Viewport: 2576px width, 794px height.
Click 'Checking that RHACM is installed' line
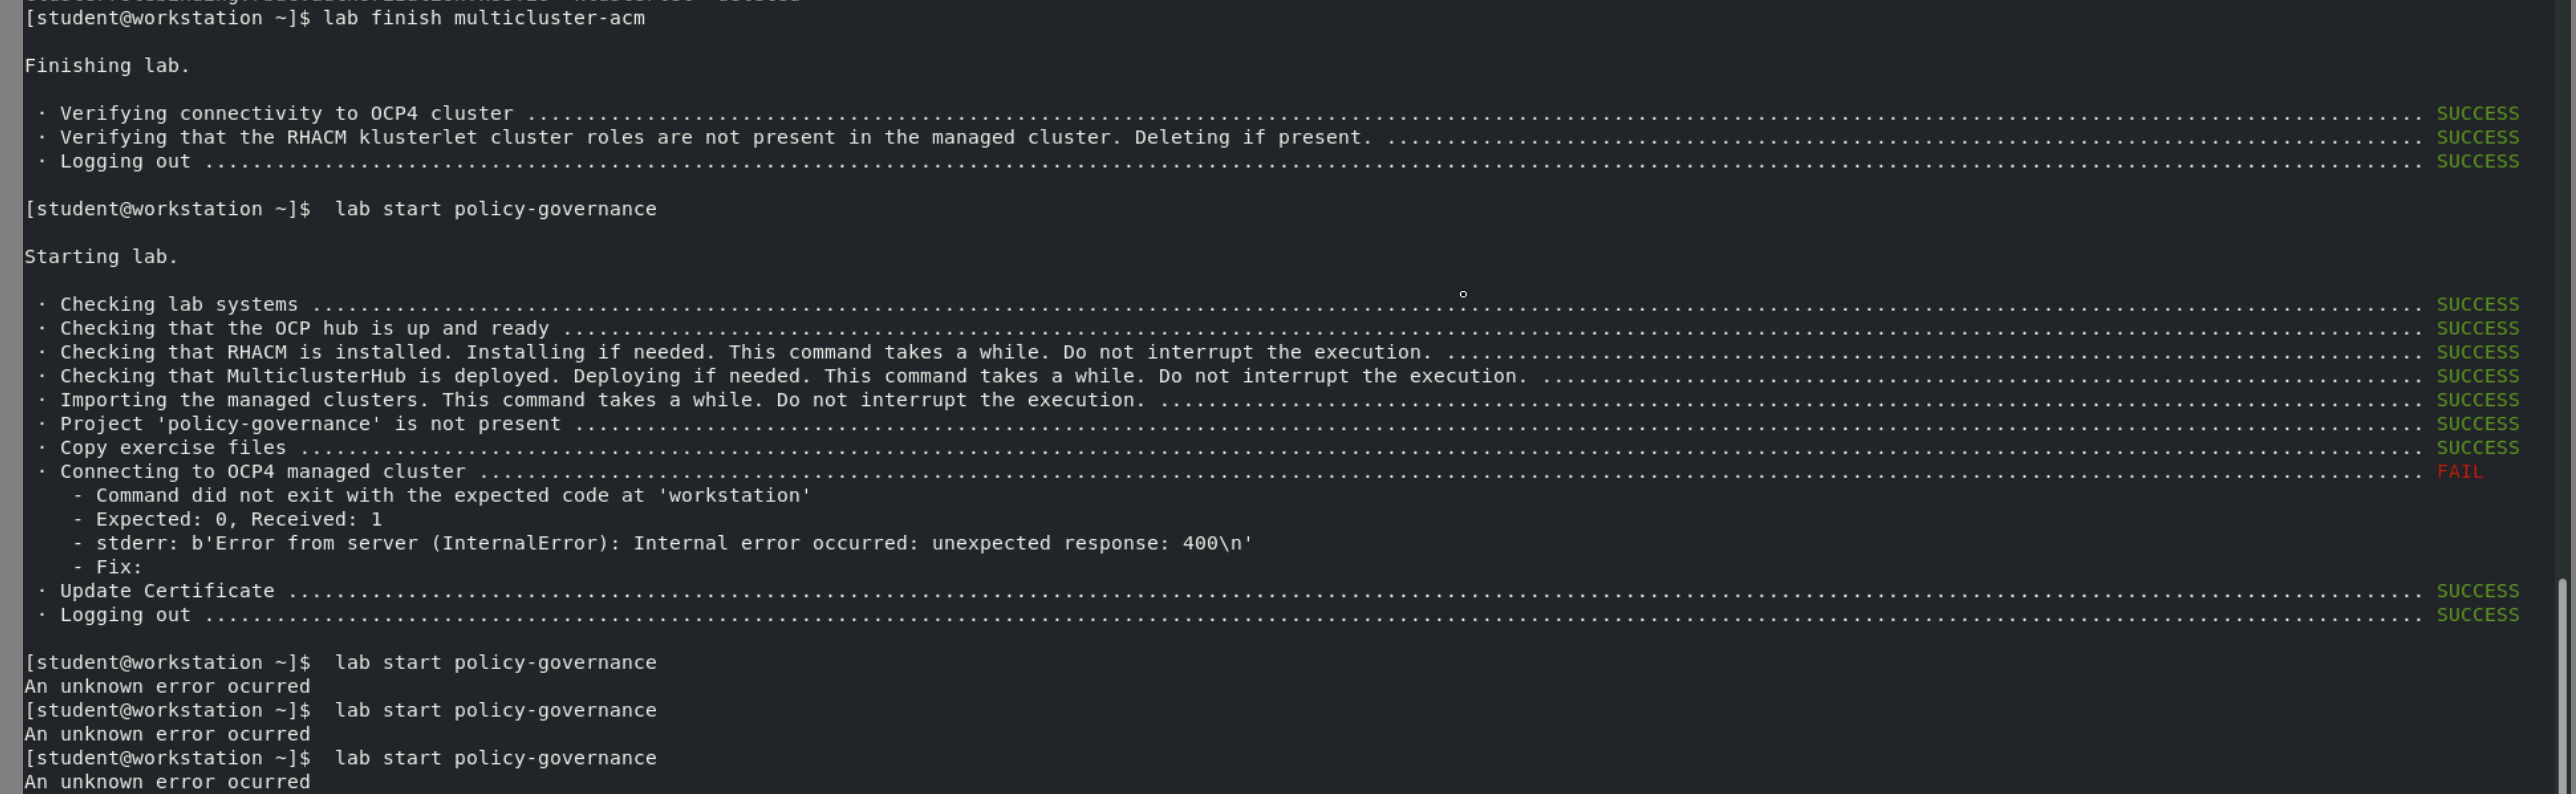coord(745,353)
